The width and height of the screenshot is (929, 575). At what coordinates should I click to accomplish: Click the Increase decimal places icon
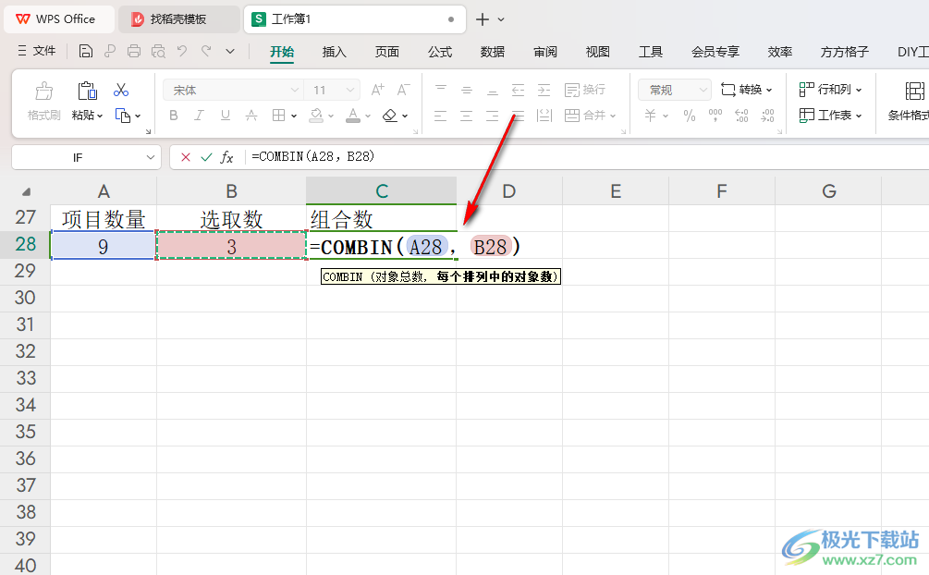point(741,116)
